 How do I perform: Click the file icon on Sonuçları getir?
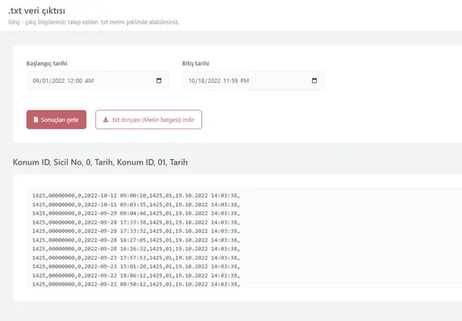(36, 120)
